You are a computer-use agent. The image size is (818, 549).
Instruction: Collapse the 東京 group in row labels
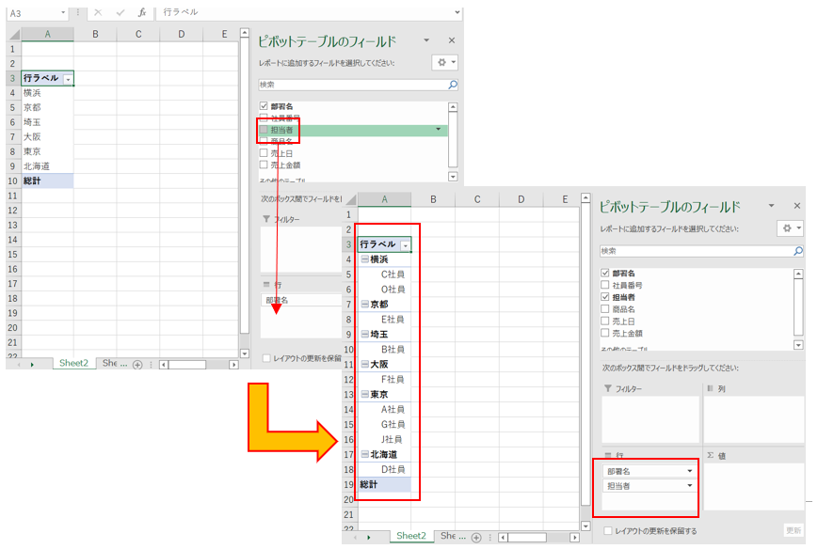tap(364, 395)
